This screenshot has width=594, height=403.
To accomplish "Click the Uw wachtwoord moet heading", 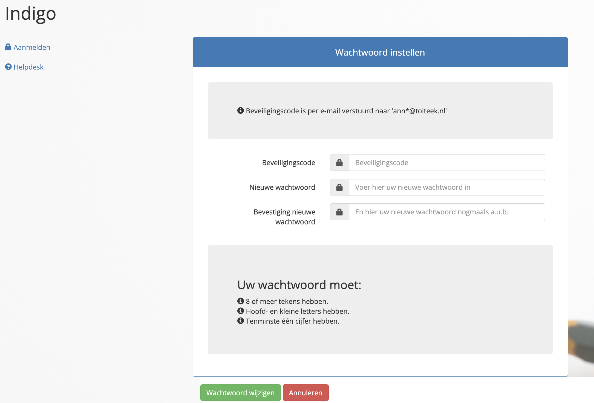I will (x=299, y=285).
